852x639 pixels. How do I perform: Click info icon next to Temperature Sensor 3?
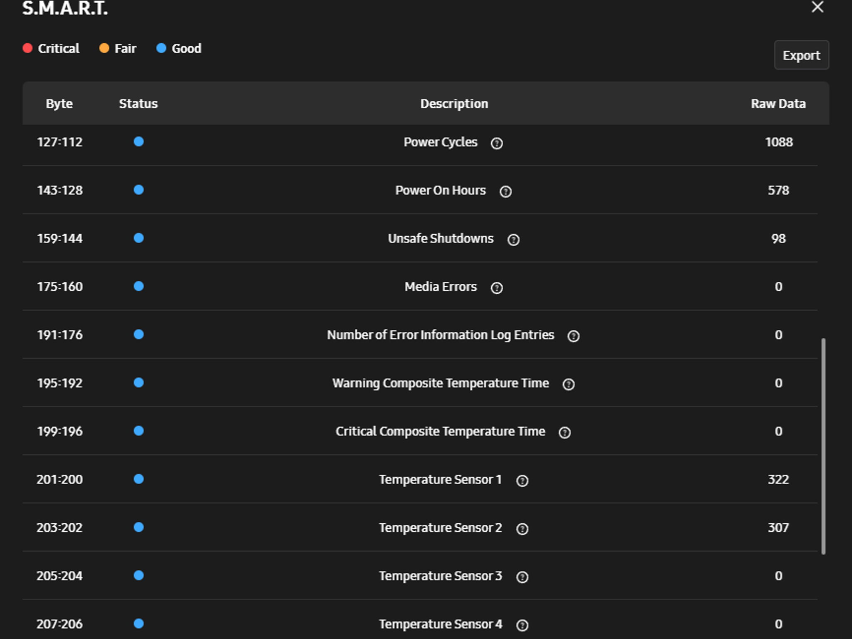pos(522,577)
